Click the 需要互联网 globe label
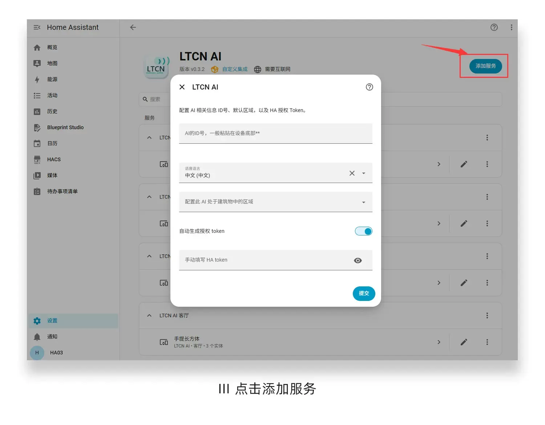 [x=277, y=69]
